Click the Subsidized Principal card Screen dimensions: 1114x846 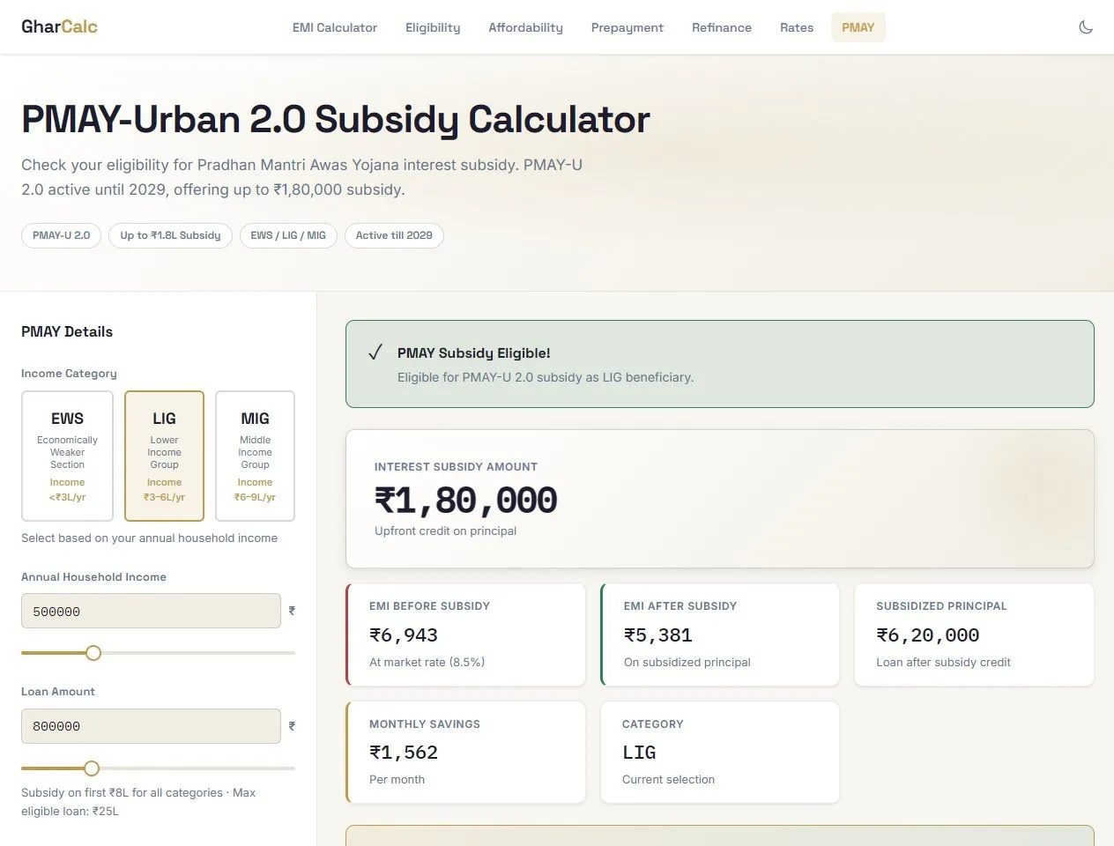tap(974, 634)
